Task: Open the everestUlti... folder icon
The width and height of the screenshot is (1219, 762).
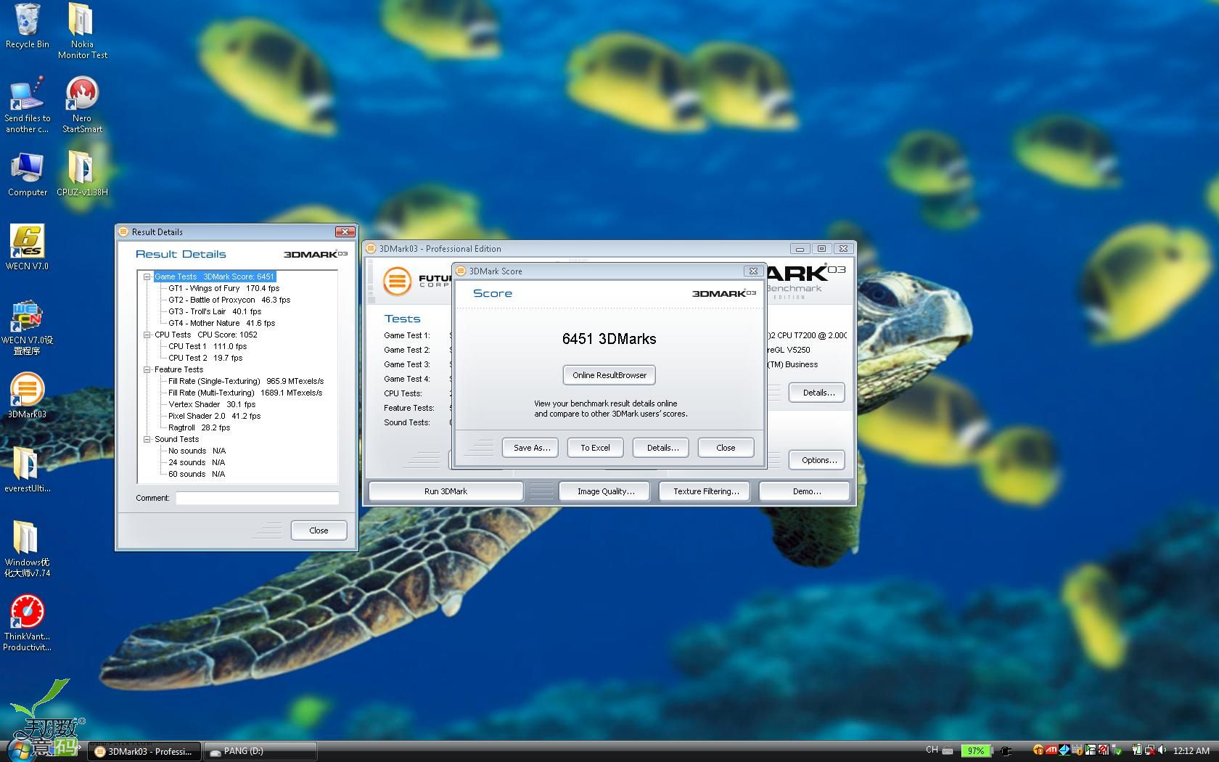Action: 27,470
